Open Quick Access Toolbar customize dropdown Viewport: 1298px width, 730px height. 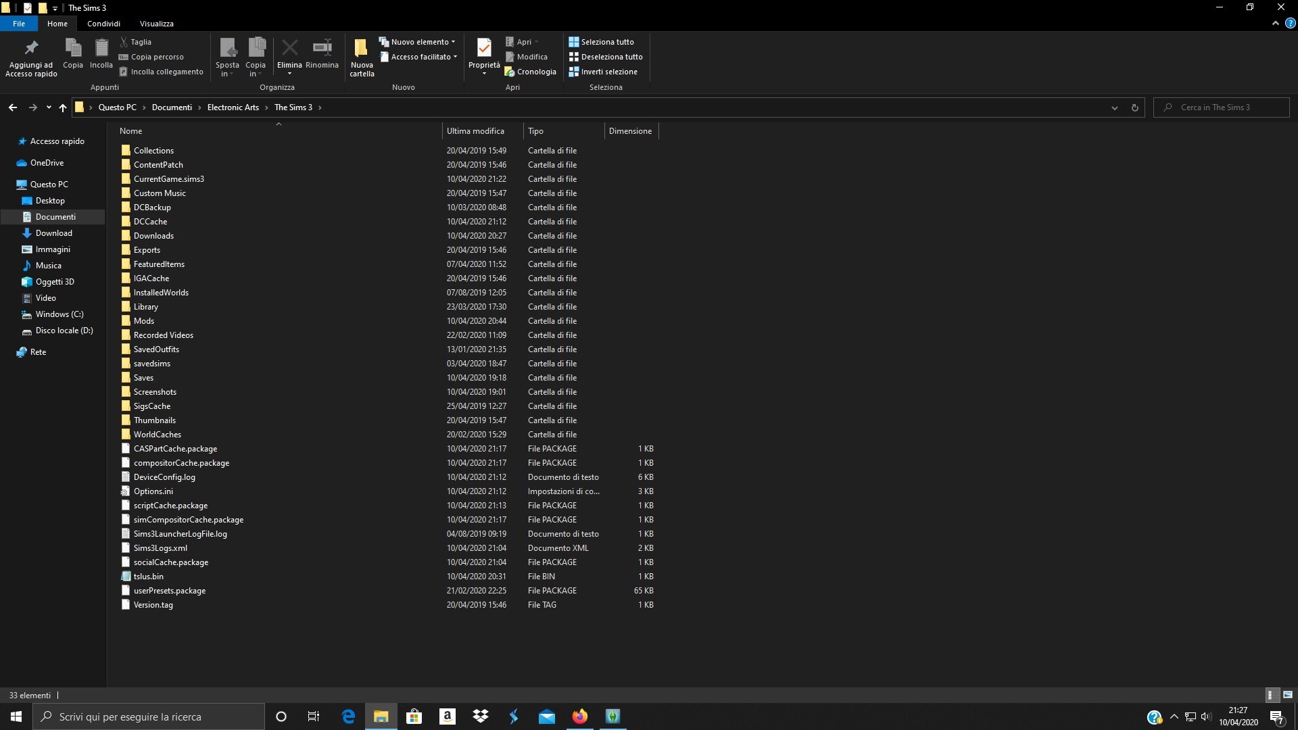click(x=55, y=8)
